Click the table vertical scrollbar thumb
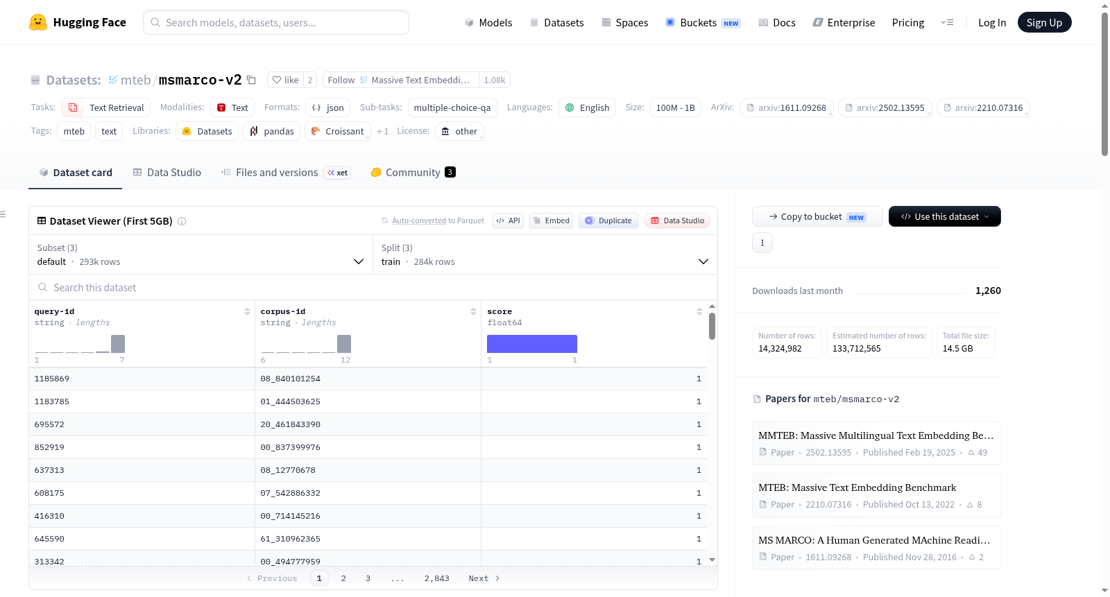1110x597 pixels. click(712, 327)
